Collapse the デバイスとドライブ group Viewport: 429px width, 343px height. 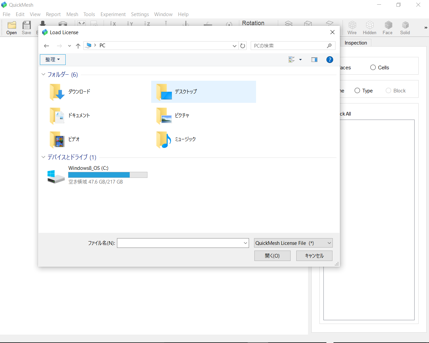coord(43,157)
